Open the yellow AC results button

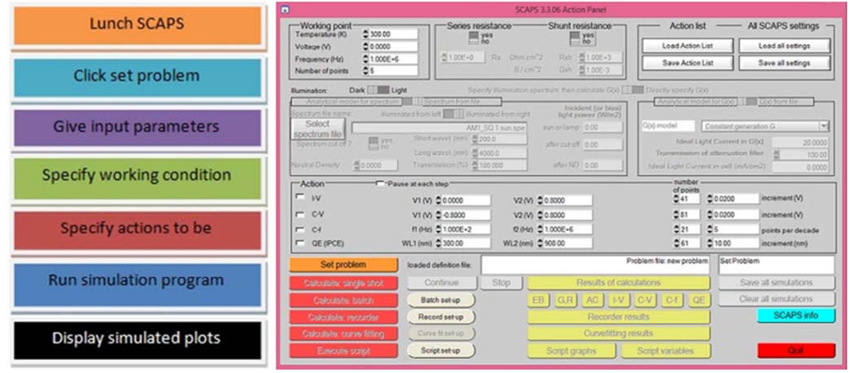tap(592, 300)
